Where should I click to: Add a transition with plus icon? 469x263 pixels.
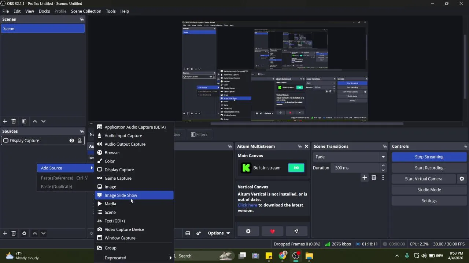[365, 178]
